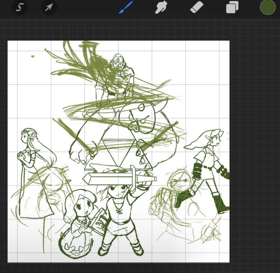Choose the Smudge finger tool
The image size is (280, 273).
161,7
